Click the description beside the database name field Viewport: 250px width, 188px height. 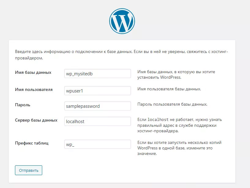point(176,75)
